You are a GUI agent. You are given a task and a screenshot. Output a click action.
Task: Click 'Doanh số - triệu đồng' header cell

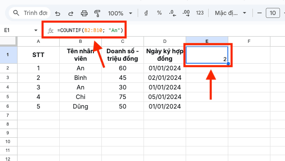point(123,55)
